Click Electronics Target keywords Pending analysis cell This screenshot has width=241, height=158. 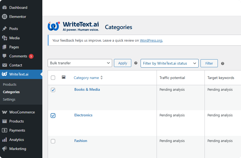click(220, 115)
